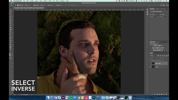Add an Exposure adjustment

pos(160,46)
